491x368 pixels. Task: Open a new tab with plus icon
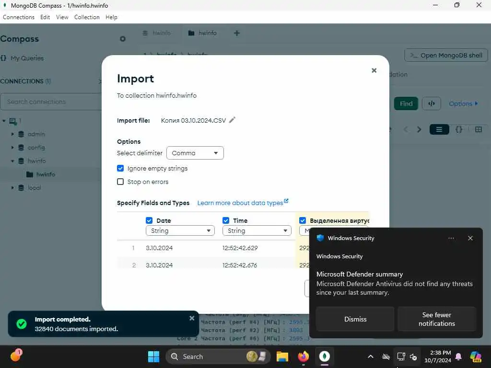coord(237,33)
